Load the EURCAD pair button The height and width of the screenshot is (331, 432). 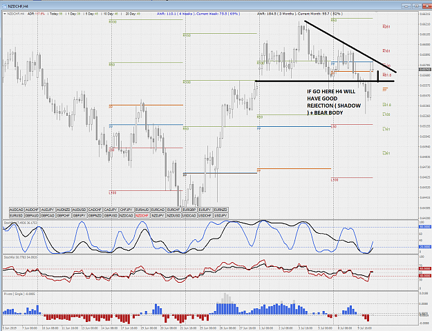(x=158, y=210)
